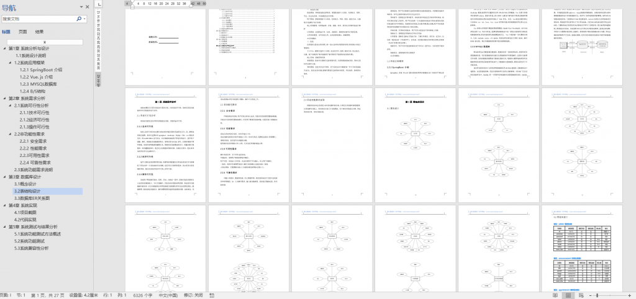Screen dimensions: 636x299
Task: Go to heading 2.3系统功能需求说明
Action: (x=34, y=170)
